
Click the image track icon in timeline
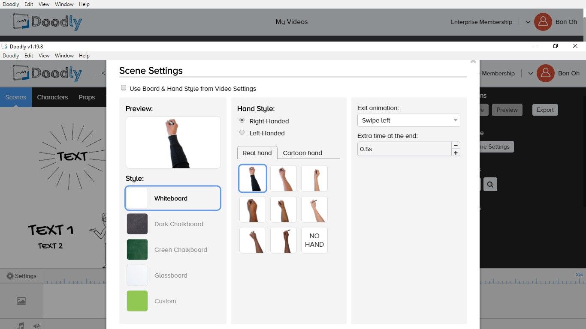click(x=21, y=301)
